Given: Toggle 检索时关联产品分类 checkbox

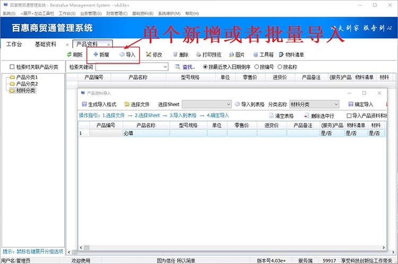Looking at the screenshot, I should (x=12, y=67).
